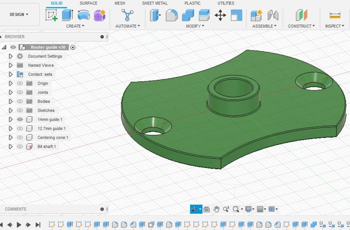Open the Create dropdown menu
This screenshot has height=230, width=350.
75,26
